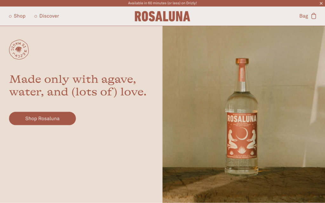Open the Drizly availability announcement text
The height and width of the screenshot is (203, 325).
pyautogui.click(x=162, y=3)
